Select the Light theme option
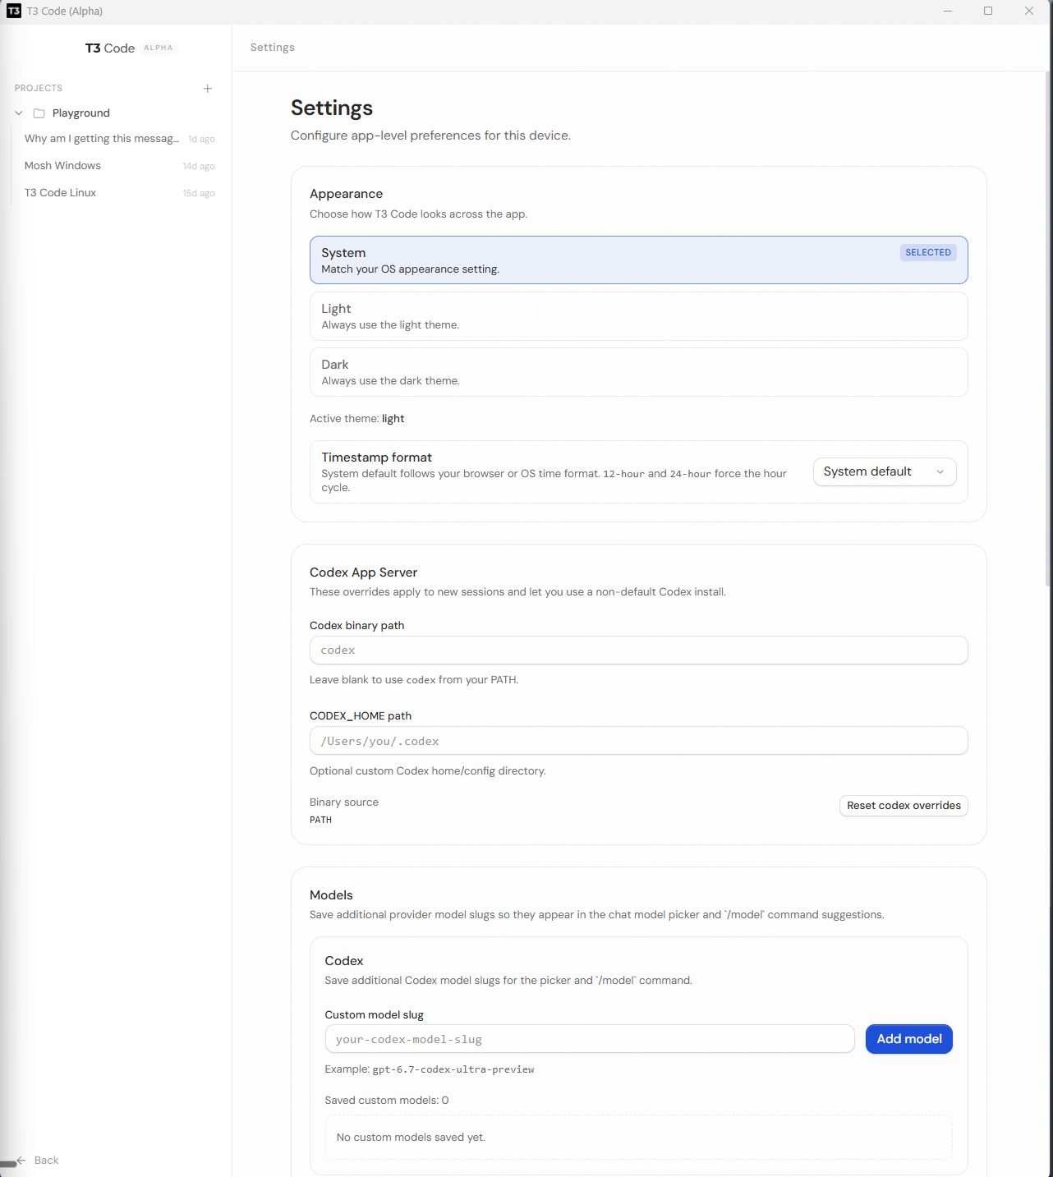Screen dimensions: 1053x1177 (638, 316)
